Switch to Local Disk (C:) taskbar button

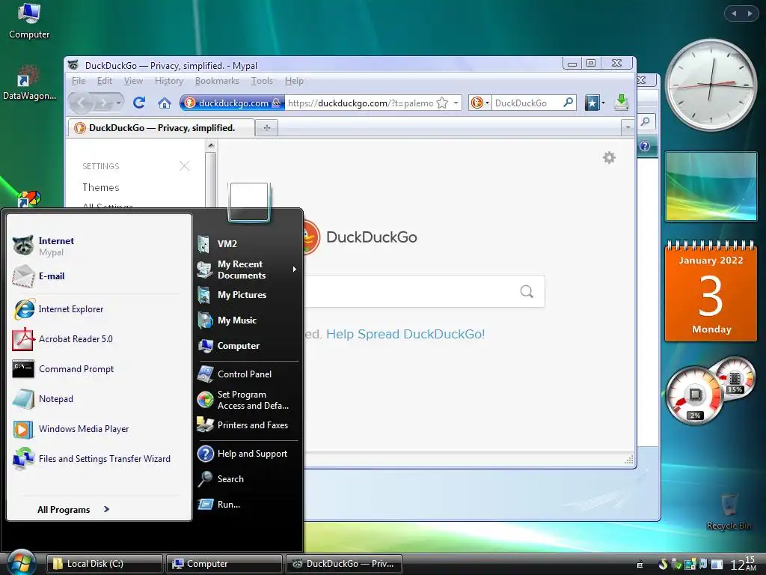[x=105, y=564]
